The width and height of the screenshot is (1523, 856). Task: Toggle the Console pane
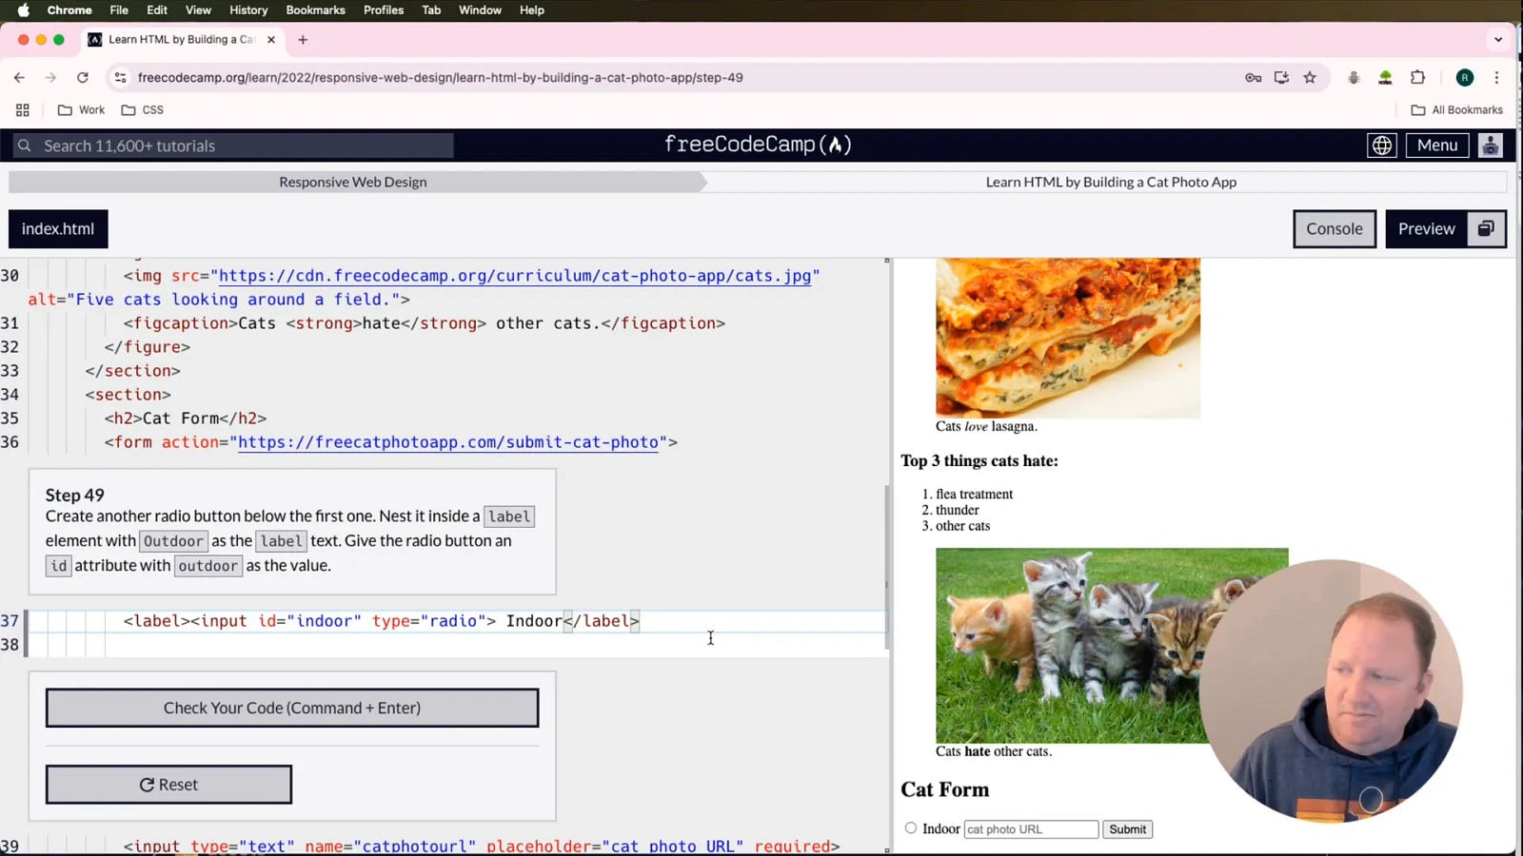[x=1335, y=228]
